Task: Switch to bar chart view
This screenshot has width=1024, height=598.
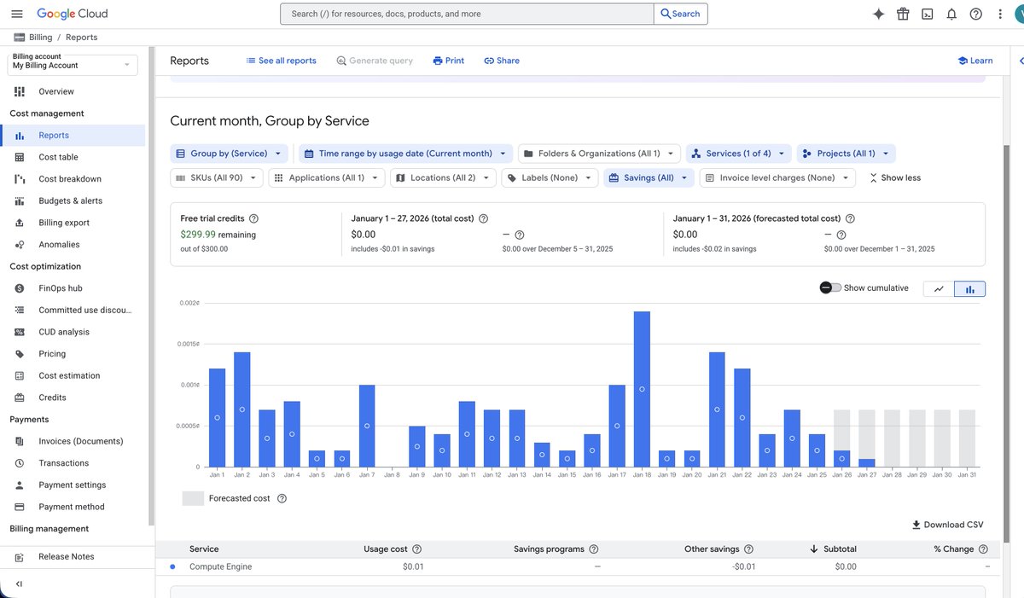Action: click(x=970, y=288)
